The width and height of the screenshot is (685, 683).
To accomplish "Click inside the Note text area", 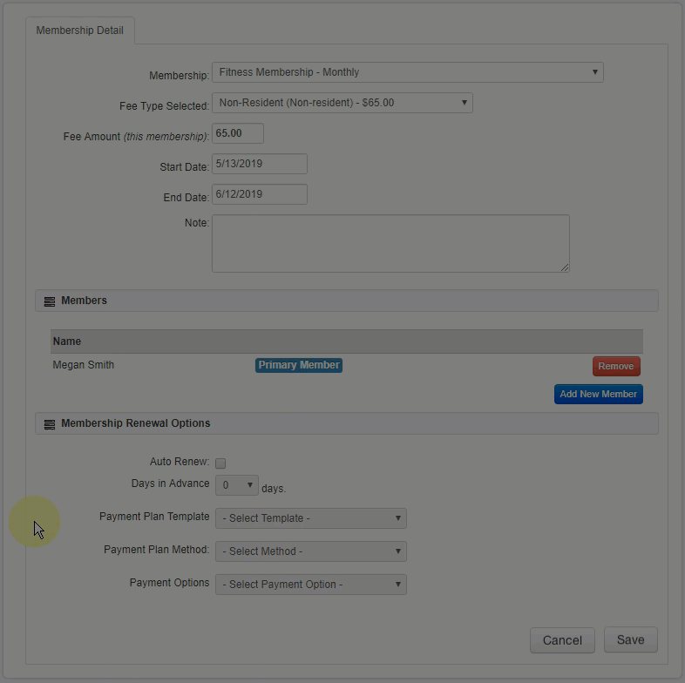I will pyautogui.click(x=390, y=243).
